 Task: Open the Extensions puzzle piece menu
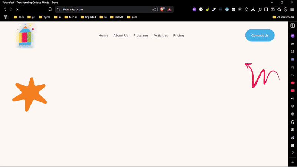coord(246,9)
